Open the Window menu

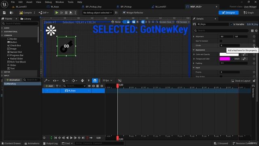click(x=59, y=2)
